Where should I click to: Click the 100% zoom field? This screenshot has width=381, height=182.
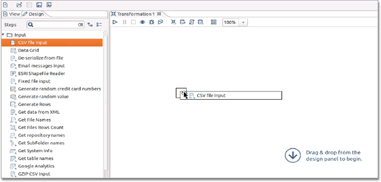pos(231,23)
